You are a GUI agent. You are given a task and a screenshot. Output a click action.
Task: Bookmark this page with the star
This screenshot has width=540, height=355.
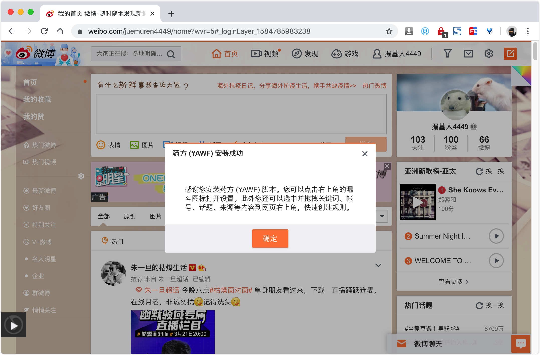point(389,31)
